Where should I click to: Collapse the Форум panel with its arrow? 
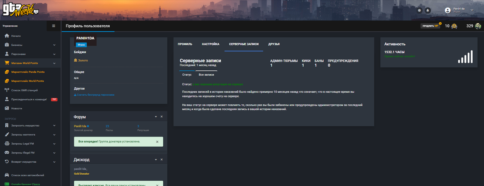pyautogui.click(x=156, y=117)
